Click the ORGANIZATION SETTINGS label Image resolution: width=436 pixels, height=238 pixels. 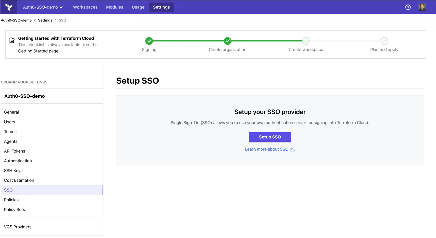(x=24, y=82)
